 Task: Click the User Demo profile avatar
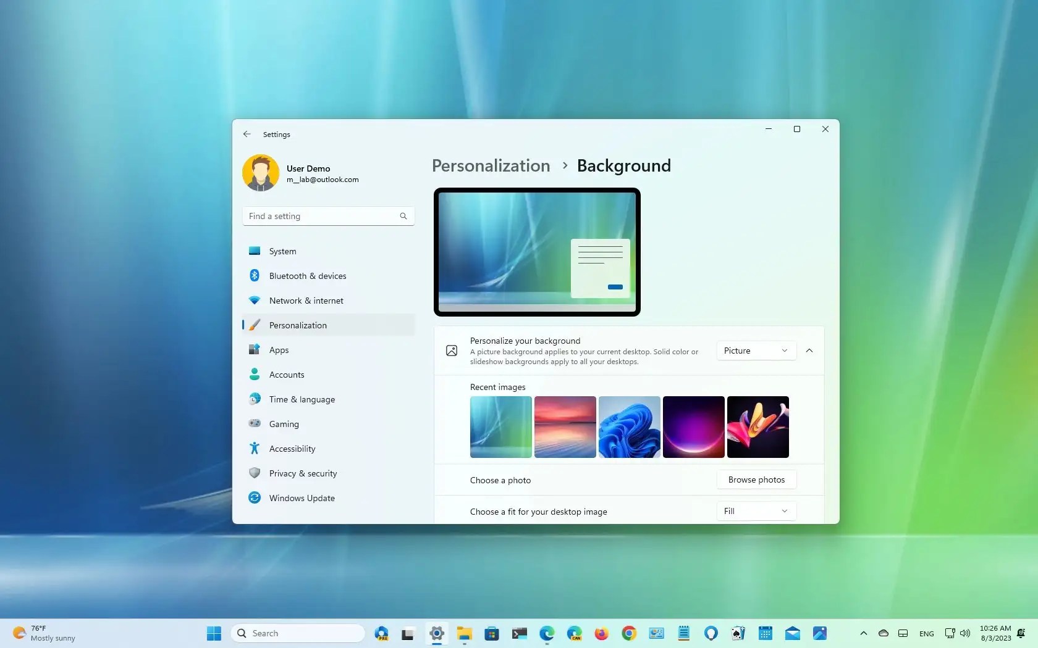tap(261, 173)
